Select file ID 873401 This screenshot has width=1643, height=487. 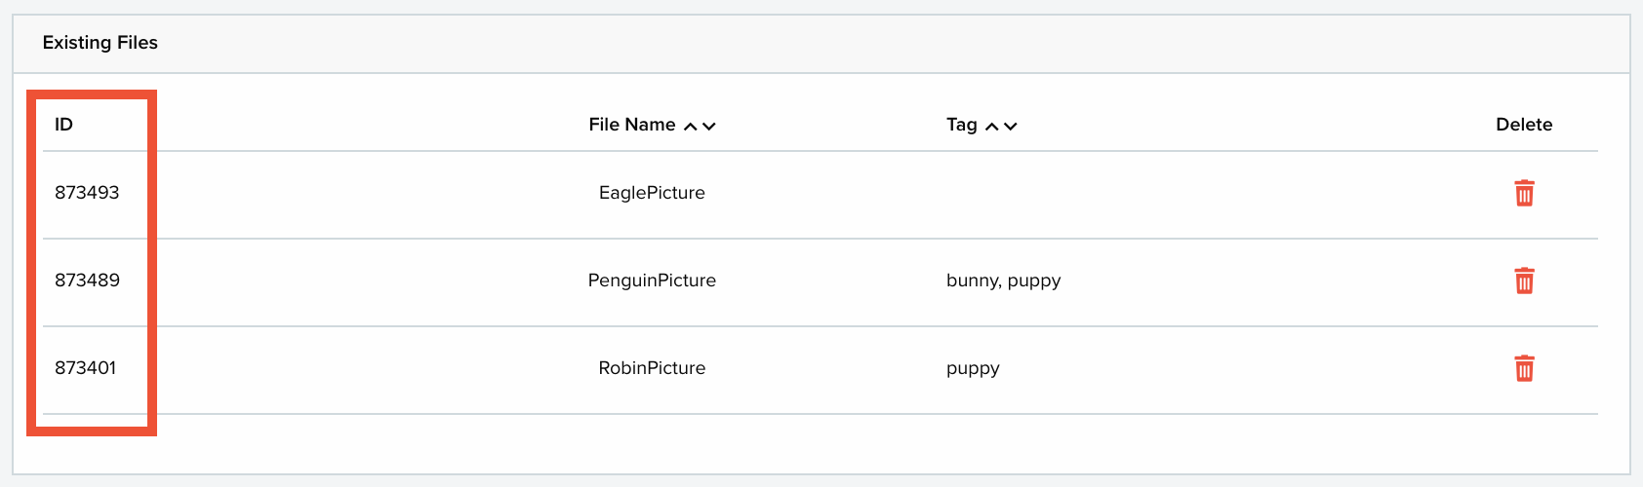(86, 368)
